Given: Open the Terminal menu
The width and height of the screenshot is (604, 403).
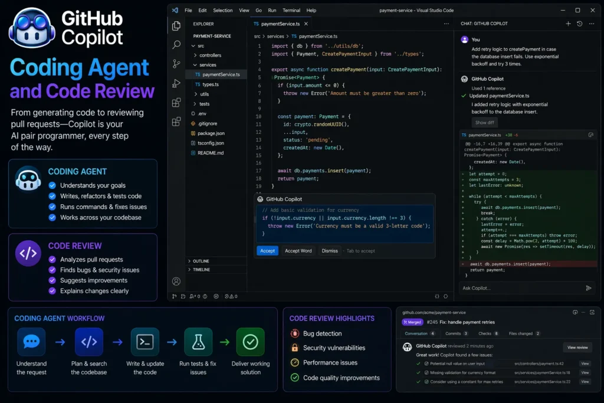Looking at the screenshot, I should [x=291, y=11].
